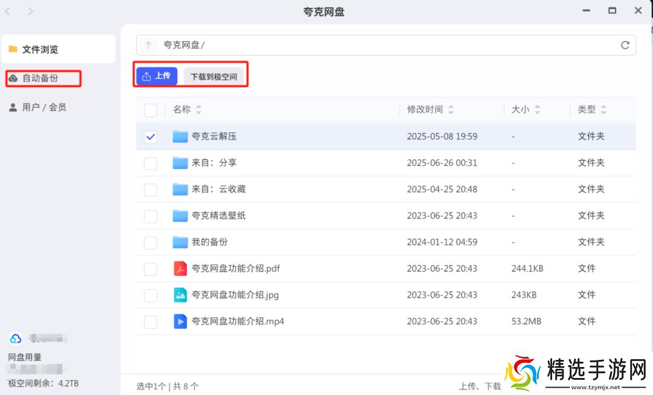Screen dimensions: 653x395
Task: Click the 夸克网盘 / path field
Action: [387, 45]
